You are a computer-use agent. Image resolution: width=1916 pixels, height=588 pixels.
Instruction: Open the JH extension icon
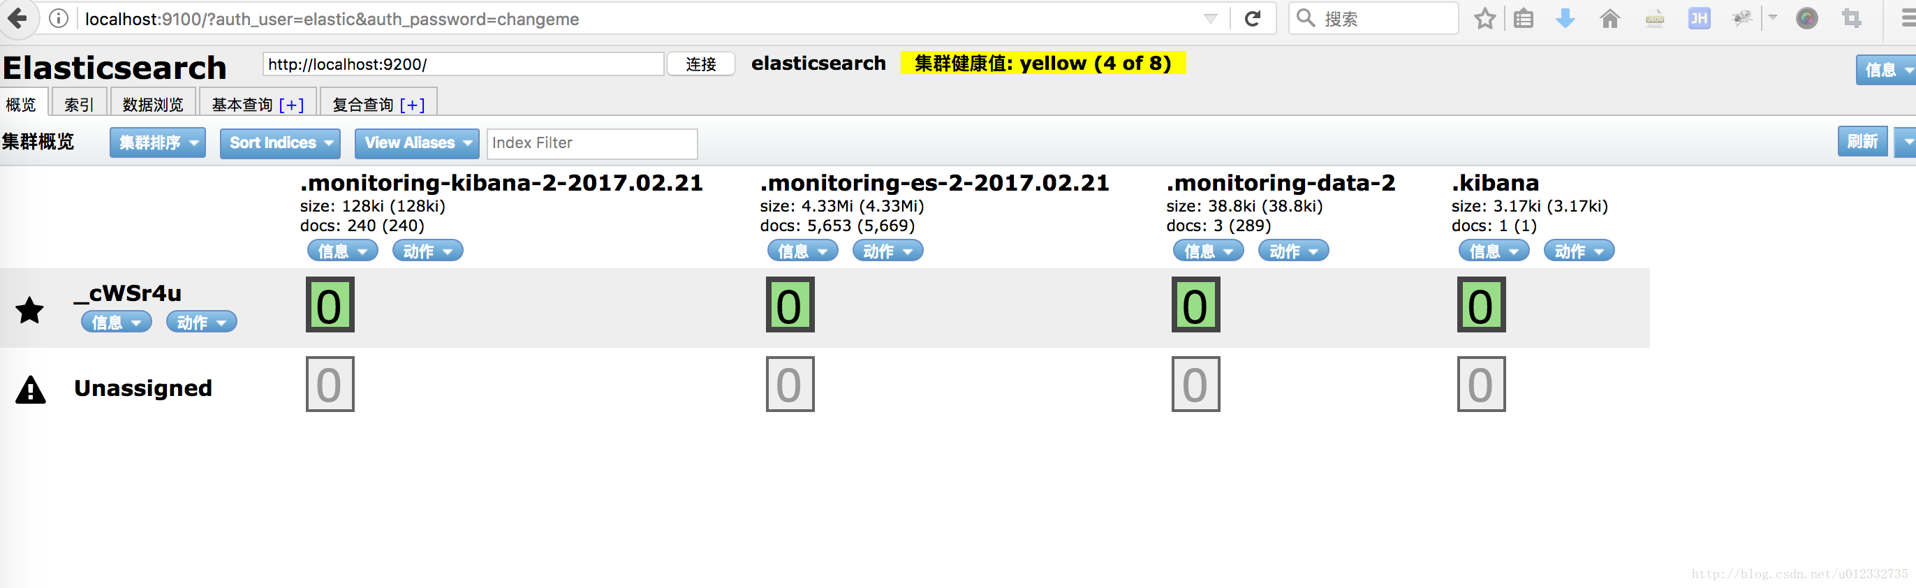pyautogui.click(x=1699, y=19)
